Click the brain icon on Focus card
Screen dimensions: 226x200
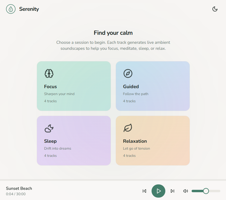click(x=49, y=73)
